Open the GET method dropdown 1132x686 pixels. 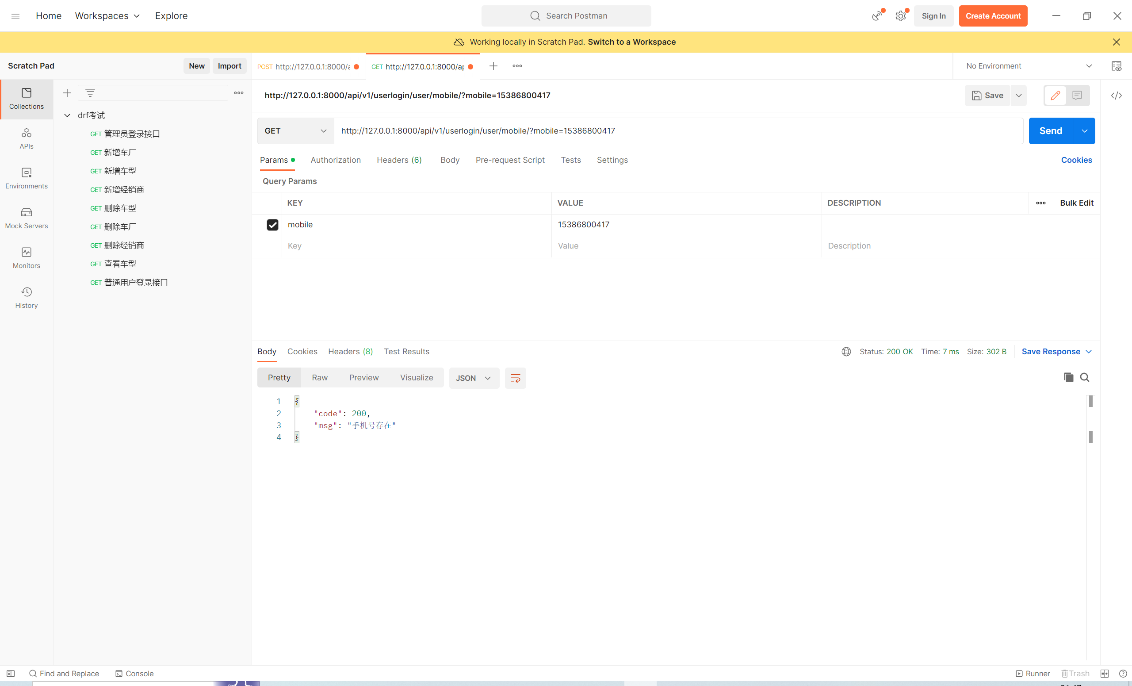point(295,131)
